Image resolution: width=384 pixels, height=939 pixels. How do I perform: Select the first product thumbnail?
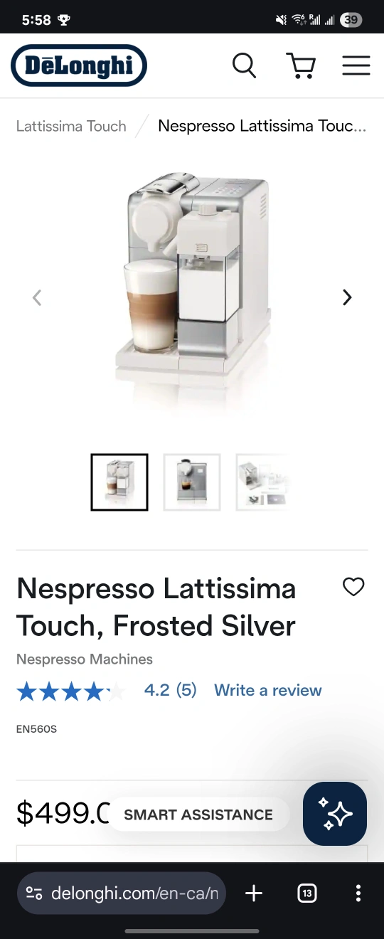119,482
